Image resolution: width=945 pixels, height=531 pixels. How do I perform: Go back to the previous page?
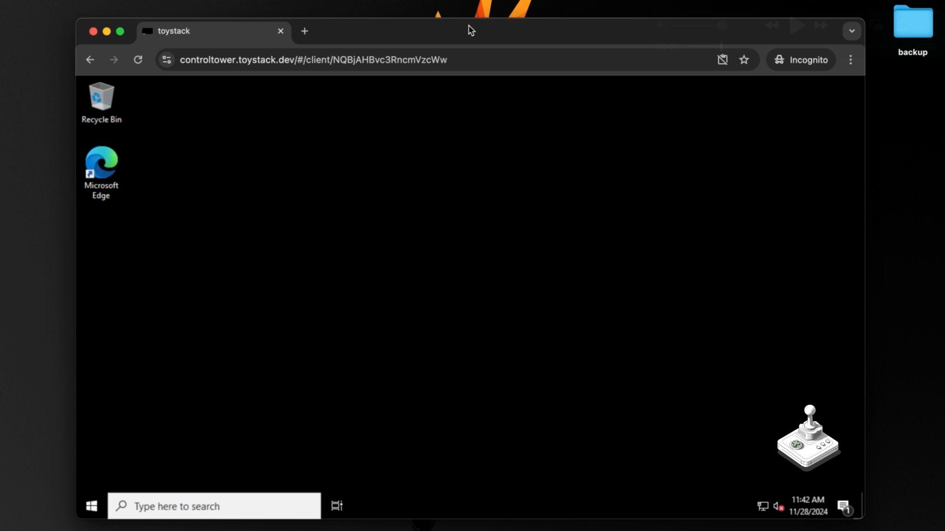(90, 59)
